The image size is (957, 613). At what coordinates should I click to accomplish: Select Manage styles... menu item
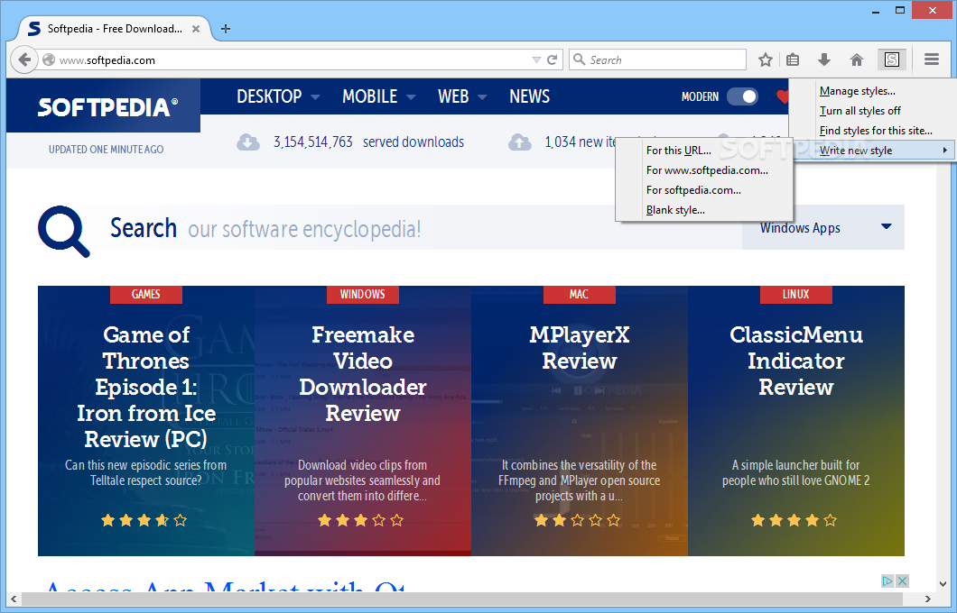[x=857, y=91]
